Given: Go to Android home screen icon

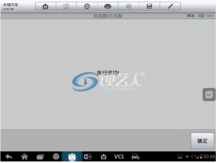Looking at the screenshot, I should click(x=25, y=157).
